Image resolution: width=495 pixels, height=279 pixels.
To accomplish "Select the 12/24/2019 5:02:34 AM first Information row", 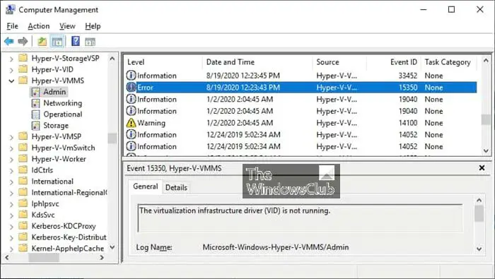I will [301, 135].
